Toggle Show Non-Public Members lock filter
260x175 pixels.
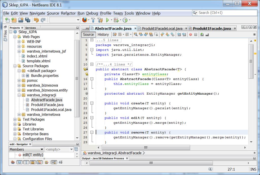(x=33, y=162)
